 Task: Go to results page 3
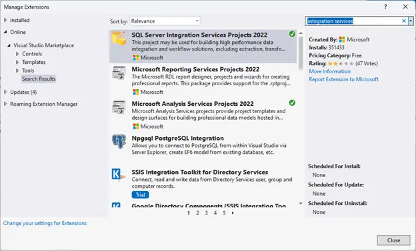pos(207,213)
